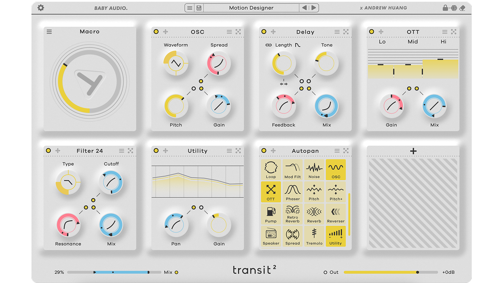This screenshot has height=283, width=503.
Task: Open the settings gear
Action: (41, 8)
